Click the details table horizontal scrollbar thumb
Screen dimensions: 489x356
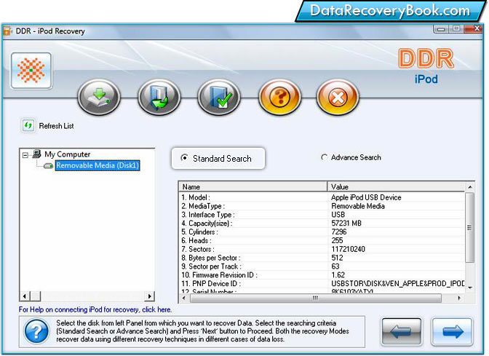(x=316, y=298)
